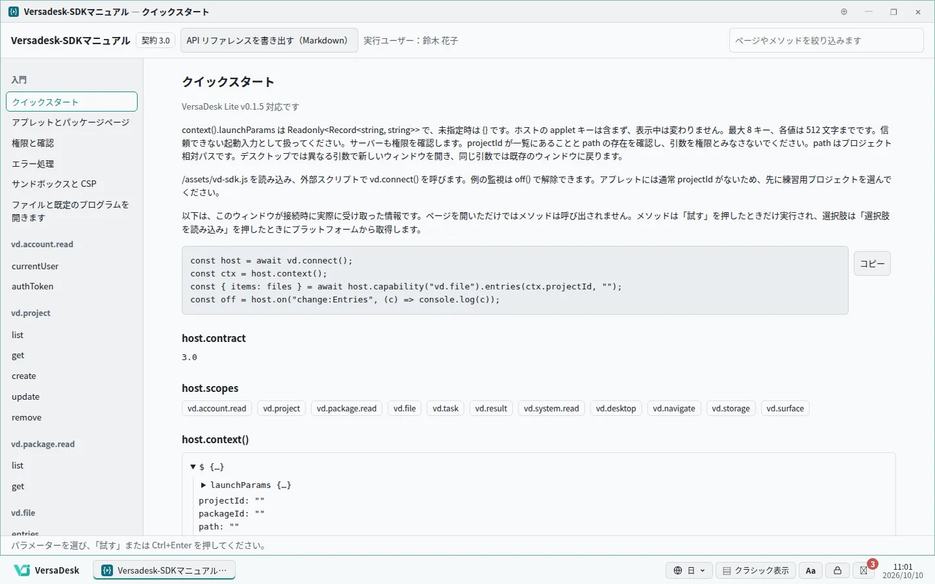Click the vd.surface scope chip
Viewport: 935px width, 584px height.
tap(785, 408)
